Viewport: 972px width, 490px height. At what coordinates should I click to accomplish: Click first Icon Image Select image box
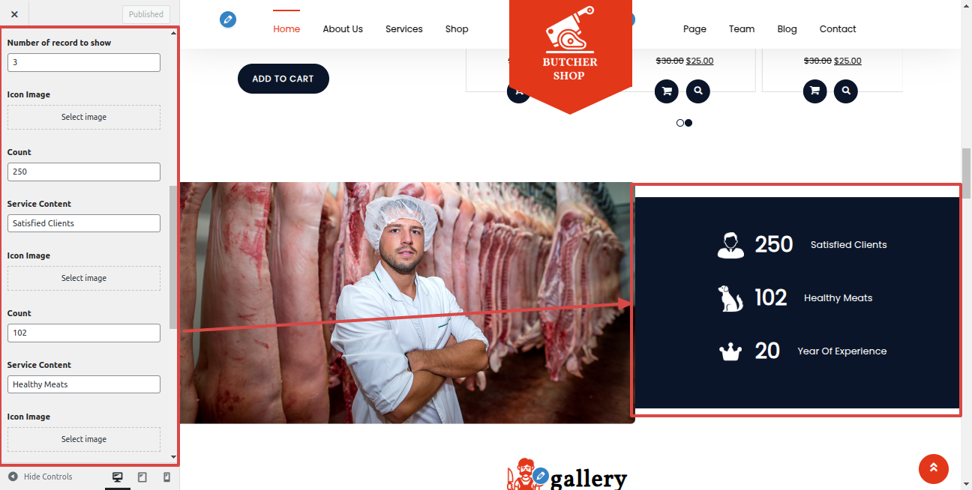[84, 117]
